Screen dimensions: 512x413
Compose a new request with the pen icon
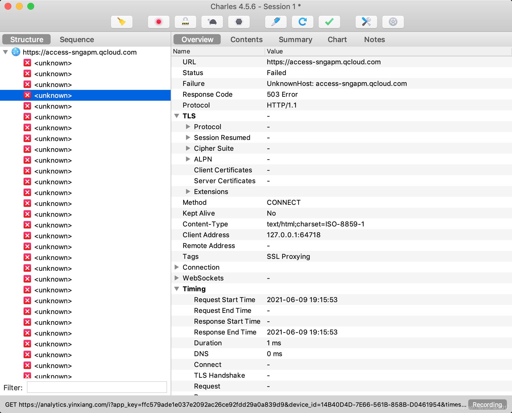tap(276, 22)
